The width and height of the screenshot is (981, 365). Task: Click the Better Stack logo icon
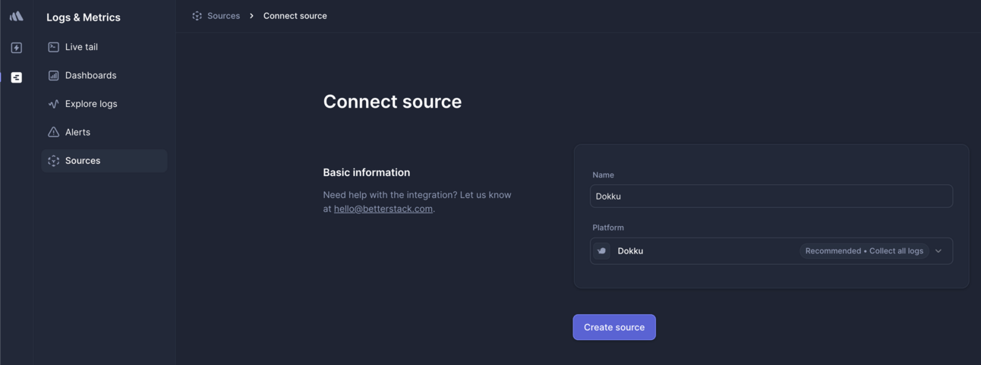(x=16, y=16)
